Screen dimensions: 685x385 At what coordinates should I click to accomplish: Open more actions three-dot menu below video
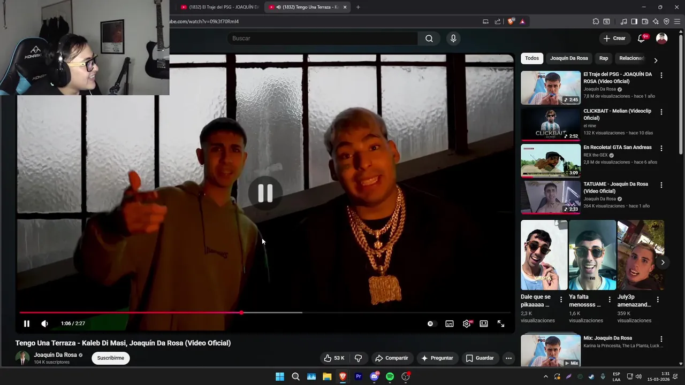click(509, 358)
